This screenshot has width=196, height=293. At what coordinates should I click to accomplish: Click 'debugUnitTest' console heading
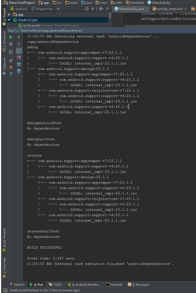[x=41, y=139]
